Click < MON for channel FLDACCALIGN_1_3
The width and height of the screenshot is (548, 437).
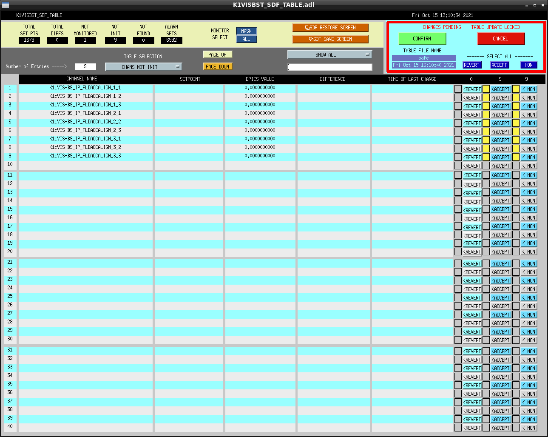pos(529,106)
